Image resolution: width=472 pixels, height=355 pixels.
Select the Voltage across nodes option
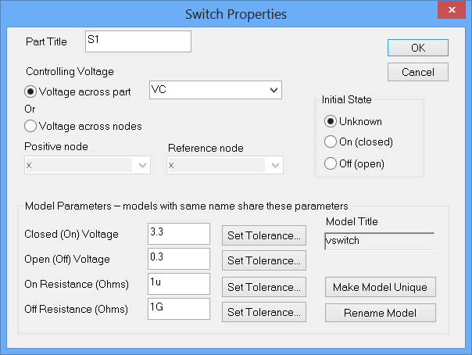point(31,125)
